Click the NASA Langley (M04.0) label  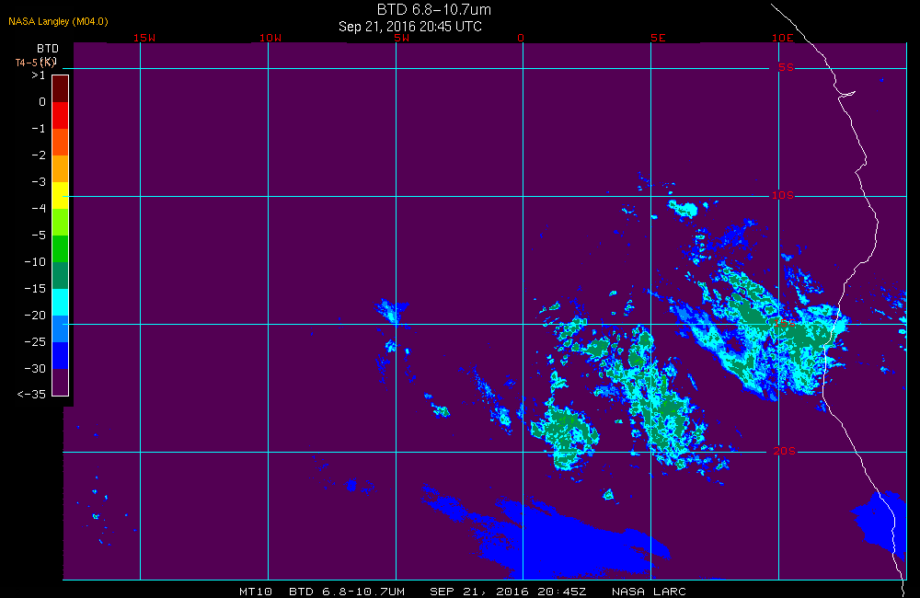point(58,21)
